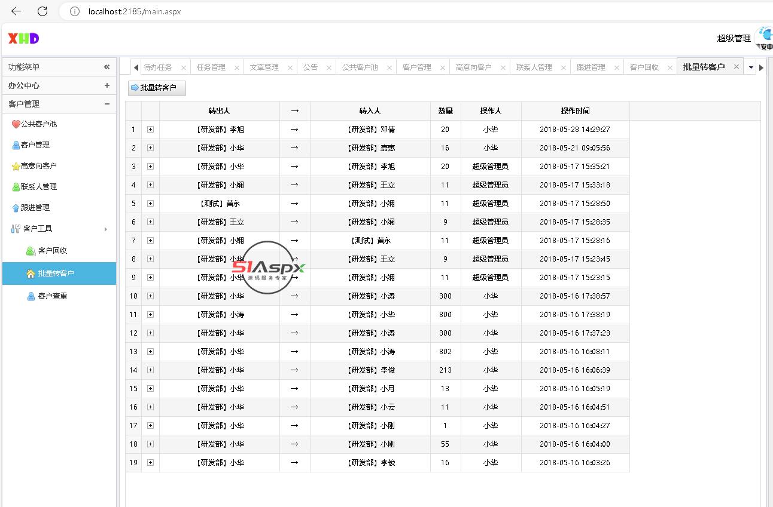773x507 pixels.
Task: Expand the 办公中心 accordion section
Action: pyautogui.click(x=106, y=85)
